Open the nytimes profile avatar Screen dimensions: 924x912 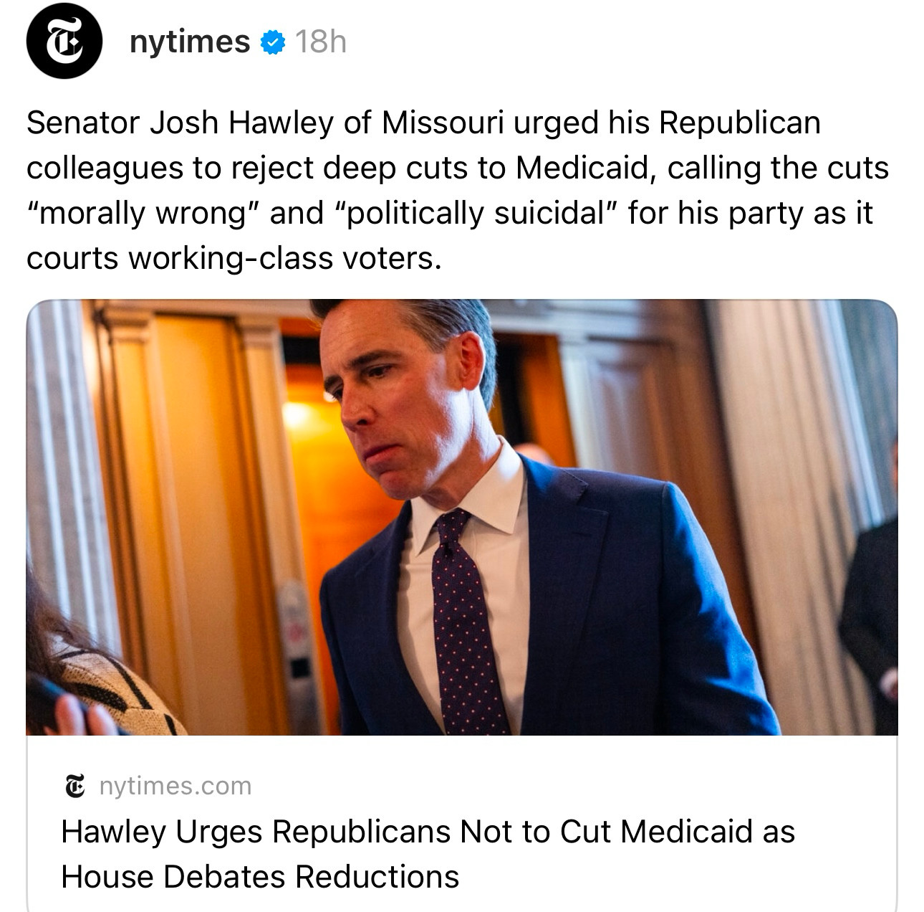[x=64, y=41]
